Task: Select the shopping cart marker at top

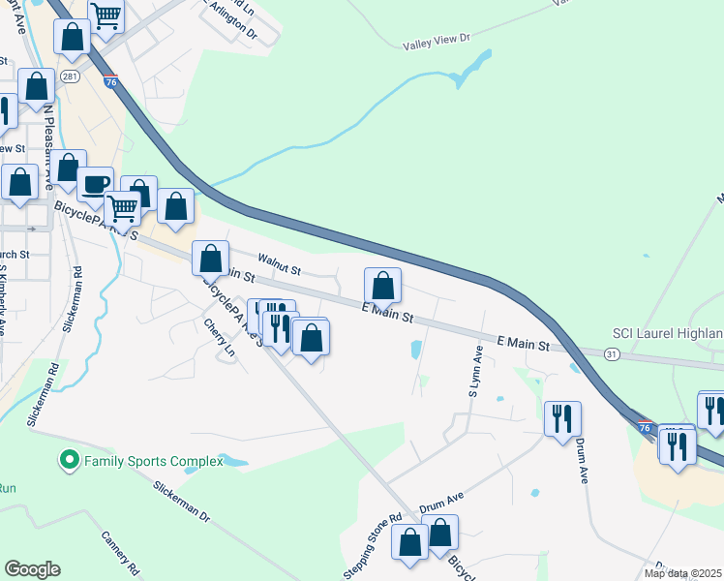Action: click(106, 16)
